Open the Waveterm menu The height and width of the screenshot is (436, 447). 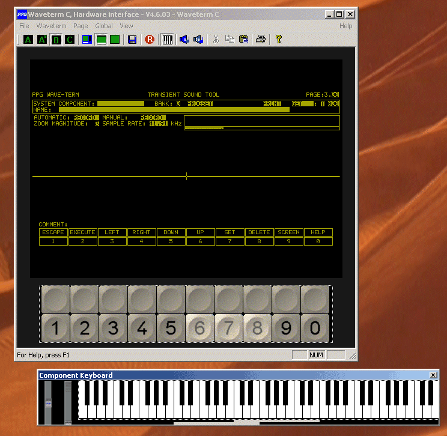point(51,26)
